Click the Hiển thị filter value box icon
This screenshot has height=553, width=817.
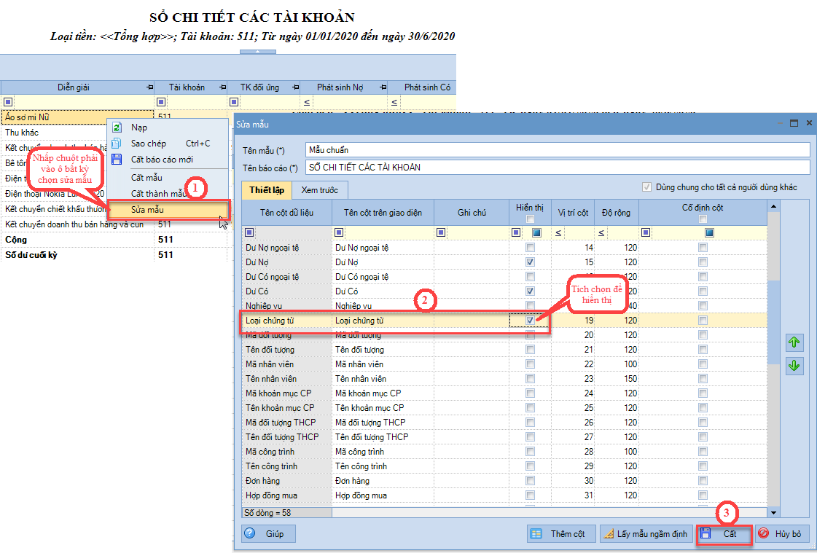coord(536,232)
